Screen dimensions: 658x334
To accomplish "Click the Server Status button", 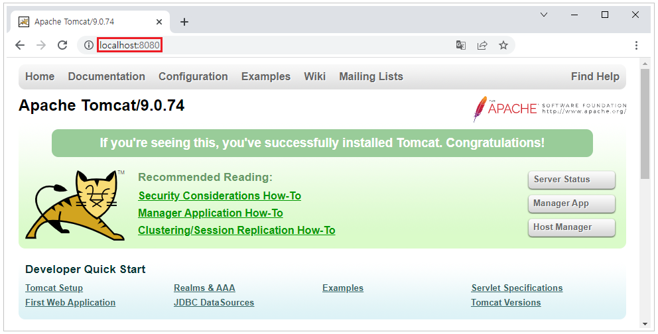I will coord(572,180).
